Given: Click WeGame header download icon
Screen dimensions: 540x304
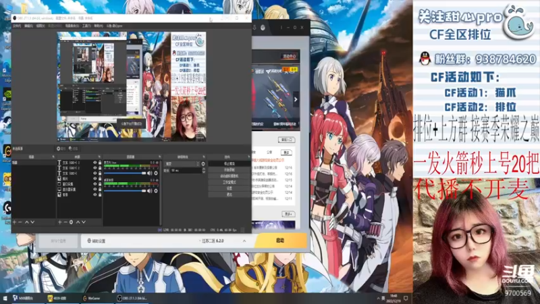Looking at the screenshot, I should point(254,28).
